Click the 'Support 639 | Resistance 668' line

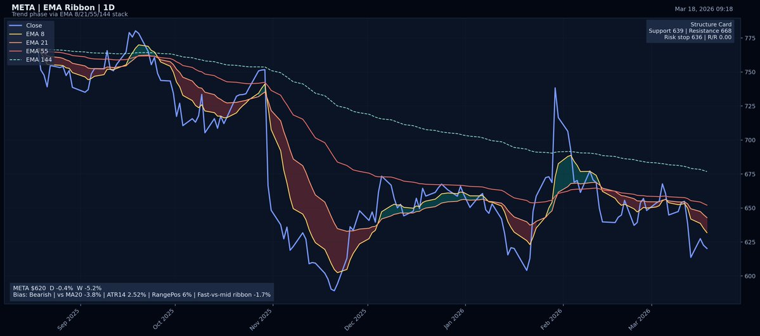[x=690, y=31]
